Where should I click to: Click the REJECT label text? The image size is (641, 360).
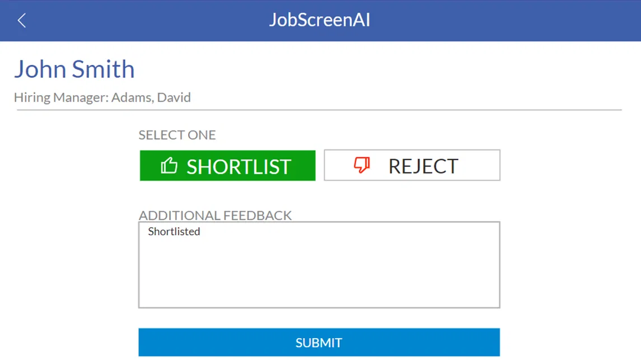tap(423, 166)
